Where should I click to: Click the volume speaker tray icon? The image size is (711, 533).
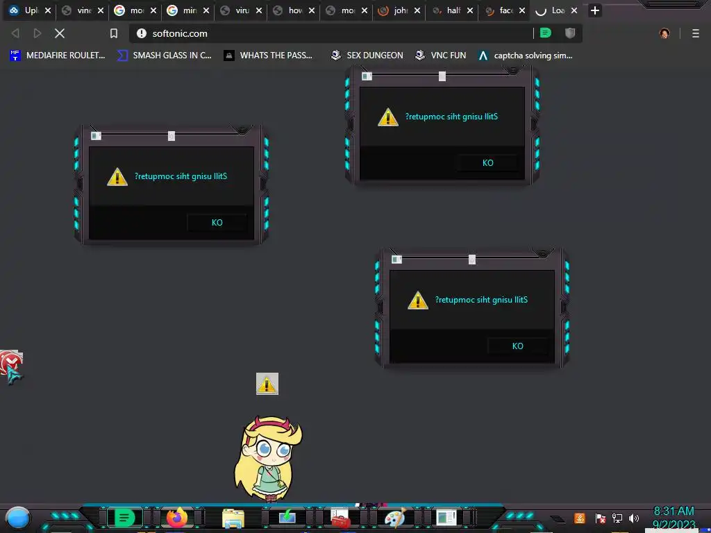click(634, 518)
